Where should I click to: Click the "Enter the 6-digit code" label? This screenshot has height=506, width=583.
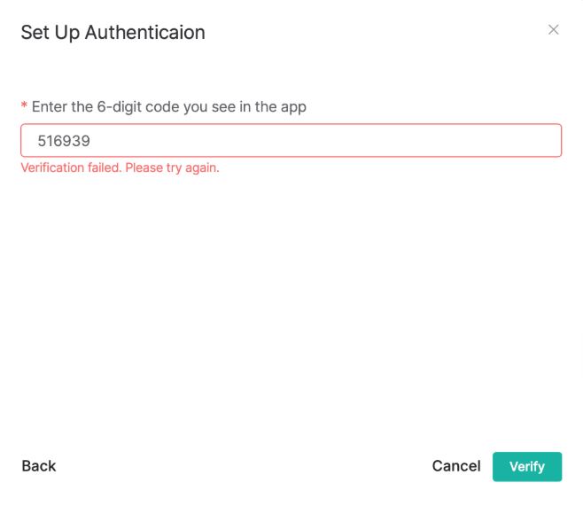point(168,107)
